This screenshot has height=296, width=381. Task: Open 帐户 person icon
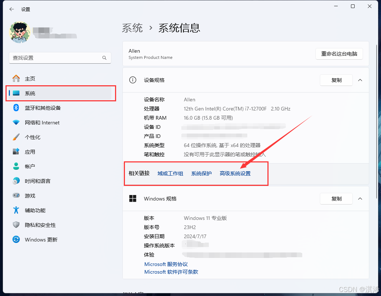[x=16, y=166]
